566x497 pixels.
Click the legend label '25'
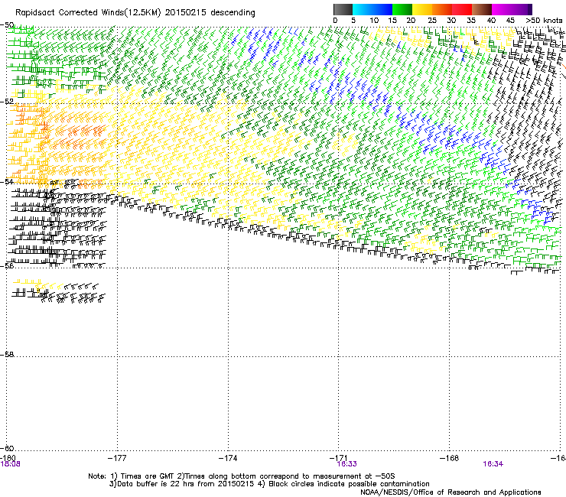click(432, 21)
